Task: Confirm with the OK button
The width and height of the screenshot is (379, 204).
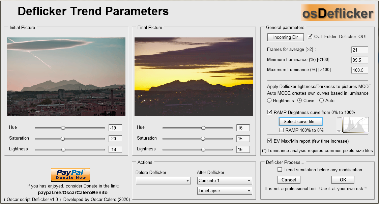Action: click(x=343, y=180)
